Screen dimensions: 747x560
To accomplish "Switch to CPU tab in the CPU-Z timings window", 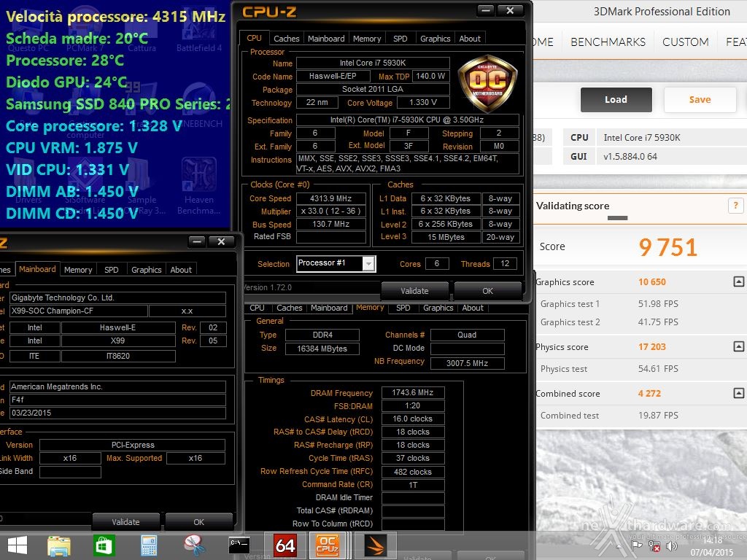I will coord(257,308).
